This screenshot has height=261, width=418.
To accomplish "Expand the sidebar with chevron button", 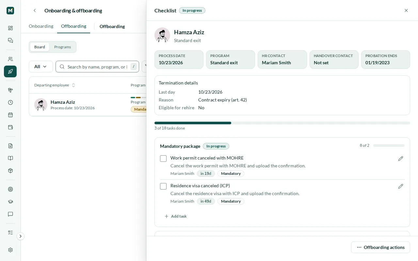I will pyautogui.click(x=21, y=236).
